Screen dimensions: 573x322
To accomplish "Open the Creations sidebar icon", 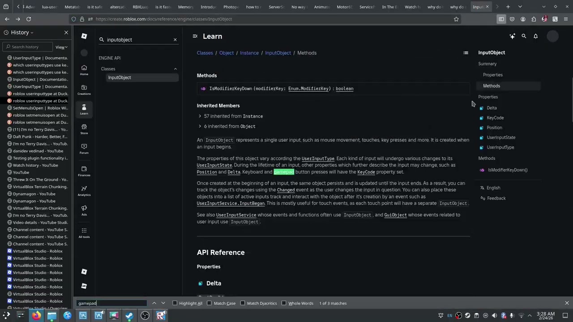I will [x=84, y=89].
